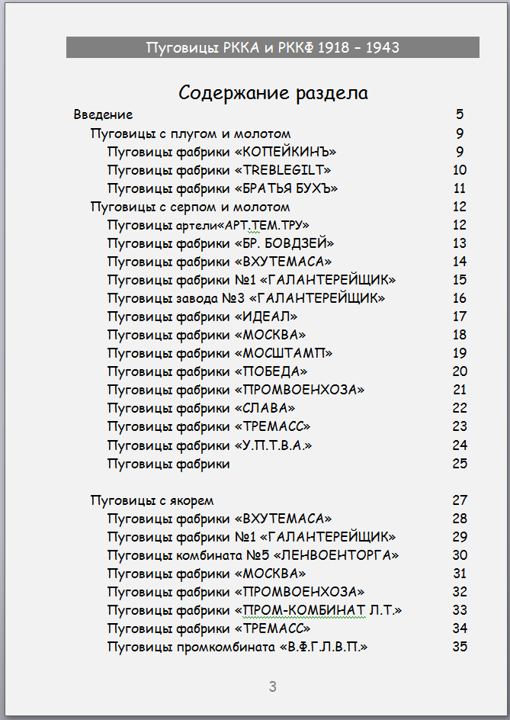Click the «ВХУТЕМАСА» entry listed on page 28
510x720 pixels.
pos(220,519)
